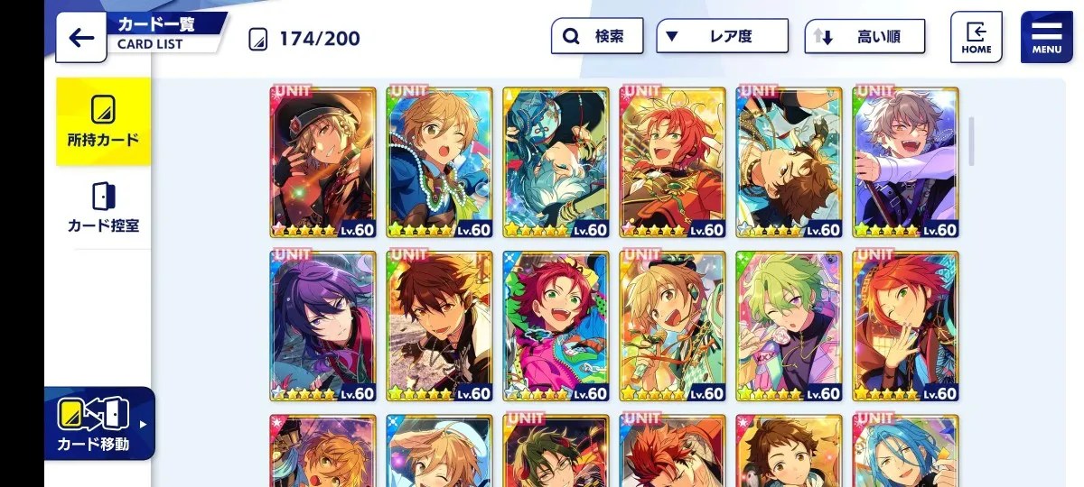
Task: Open the カード移動 card transfer button
Action: click(98, 424)
